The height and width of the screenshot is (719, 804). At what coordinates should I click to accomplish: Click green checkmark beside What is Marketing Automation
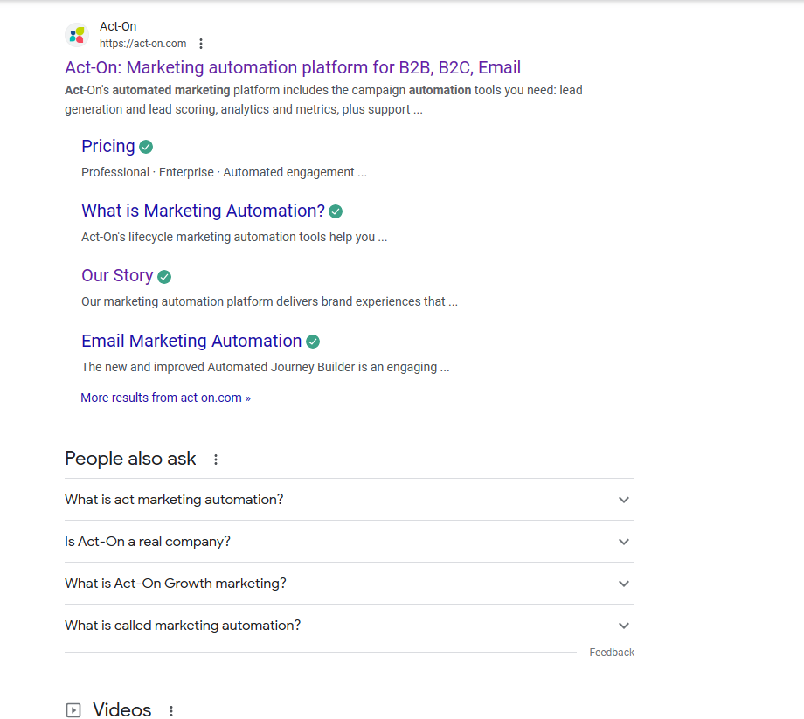click(x=336, y=211)
